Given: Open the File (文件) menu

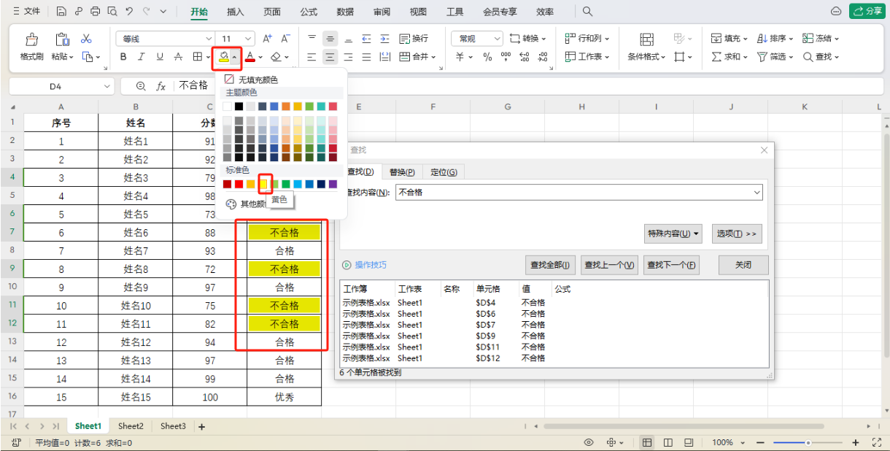Looking at the screenshot, I should [x=27, y=12].
